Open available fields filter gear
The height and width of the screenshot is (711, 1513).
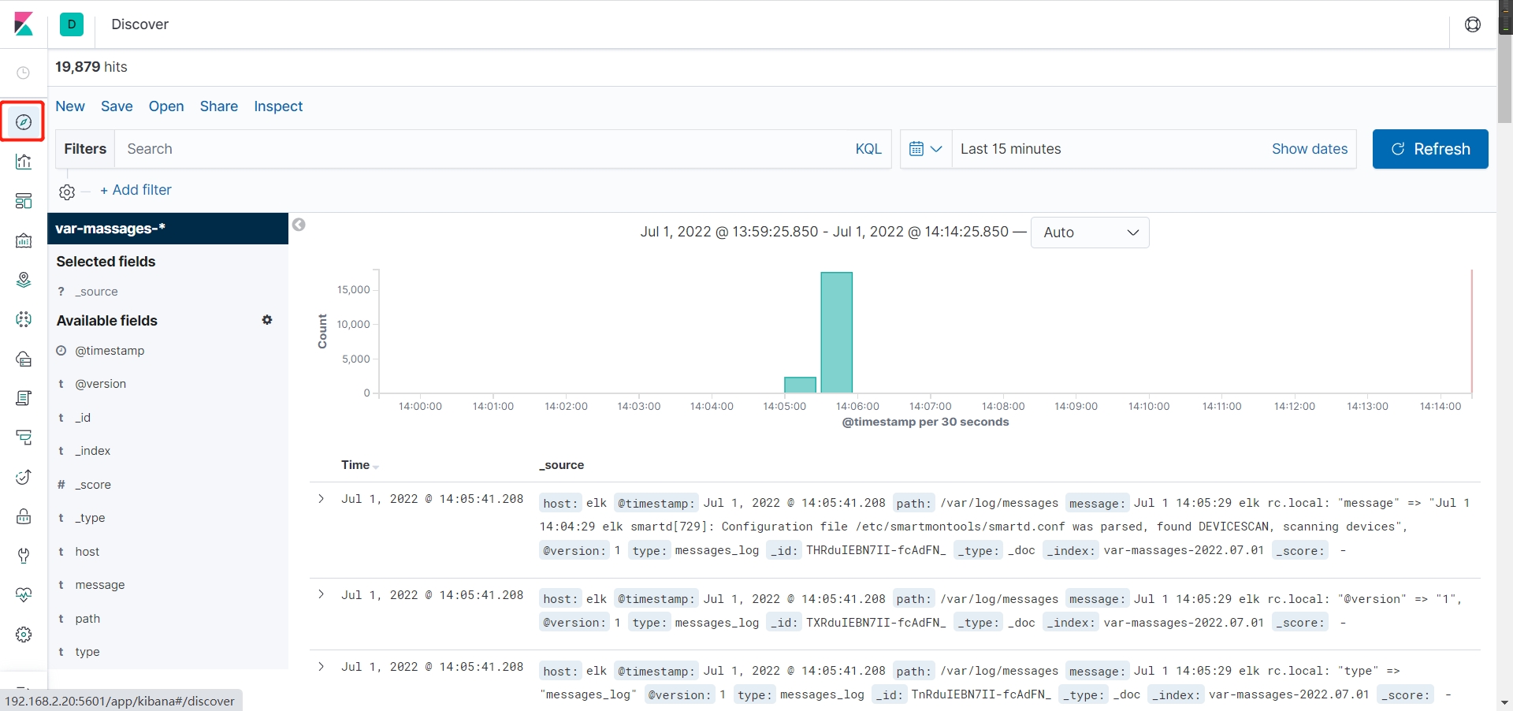[267, 320]
